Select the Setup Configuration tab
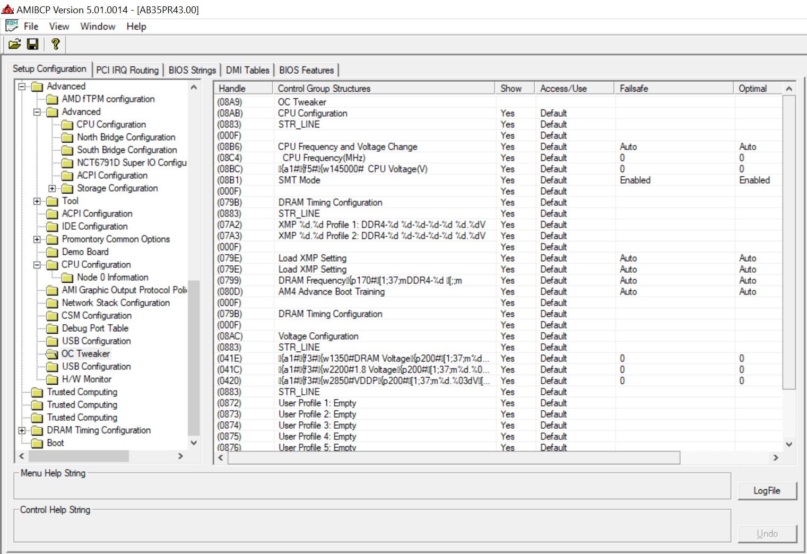 (x=49, y=69)
